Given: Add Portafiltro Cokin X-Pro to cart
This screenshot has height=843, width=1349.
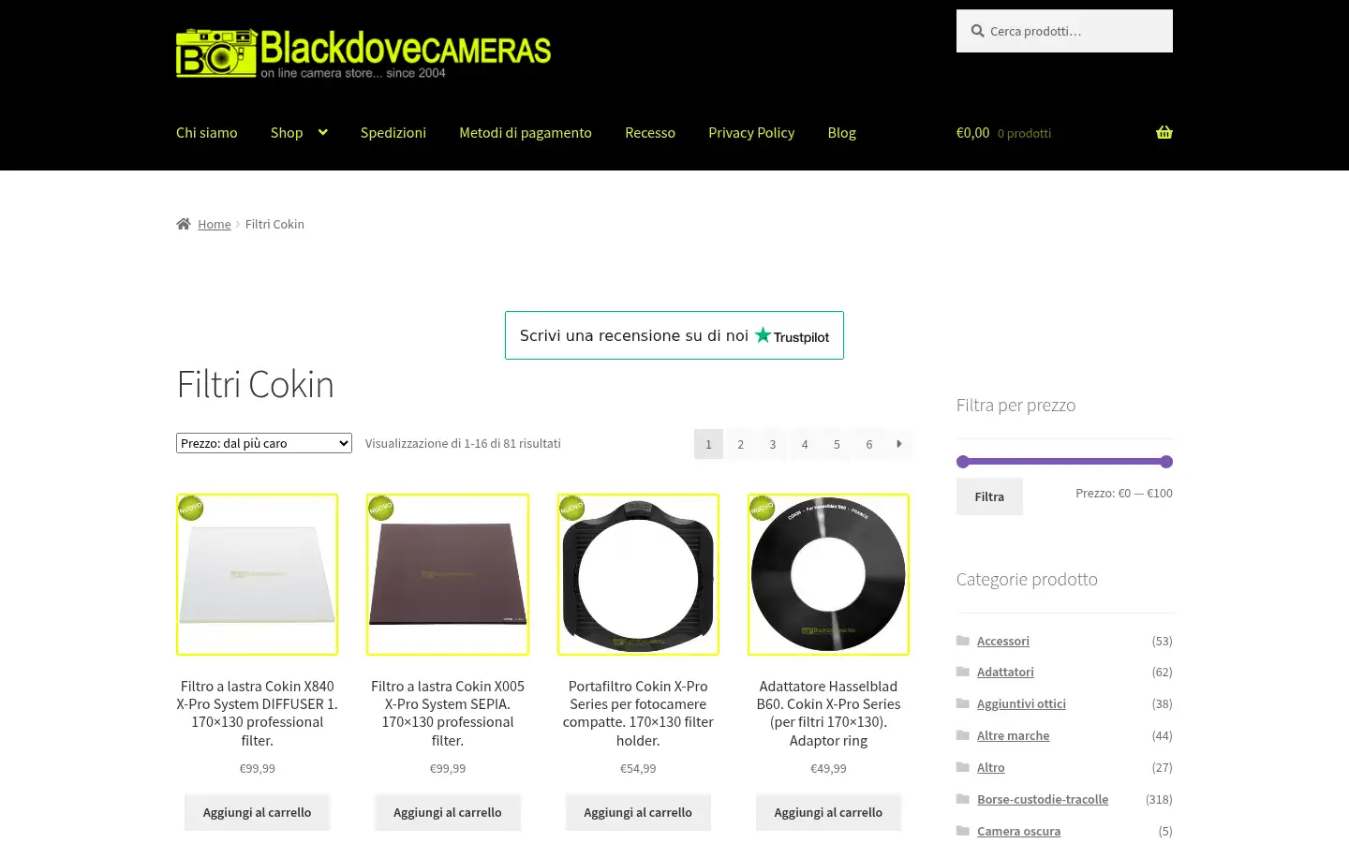Looking at the screenshot, I should point(638,812).
